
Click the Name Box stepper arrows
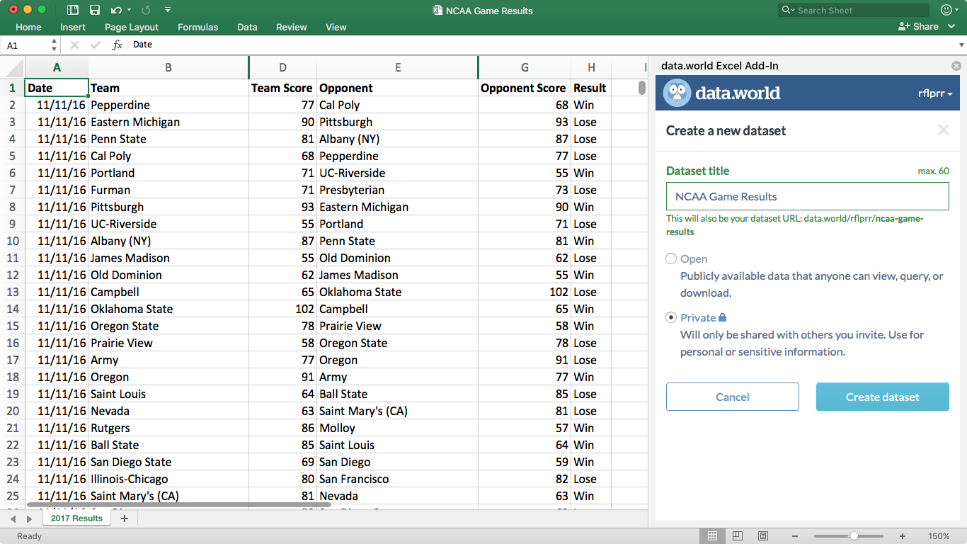tap(55, 45)
